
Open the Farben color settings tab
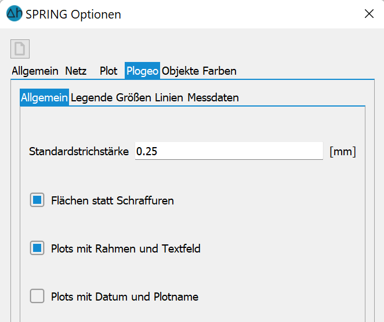coord(219,71)
